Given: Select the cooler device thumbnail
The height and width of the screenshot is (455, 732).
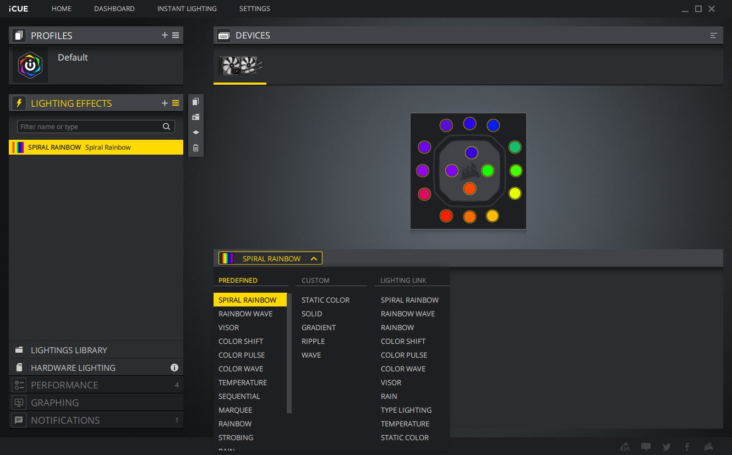Looking at the screenshot, I should pyautogui.click(x=240, y=66).
